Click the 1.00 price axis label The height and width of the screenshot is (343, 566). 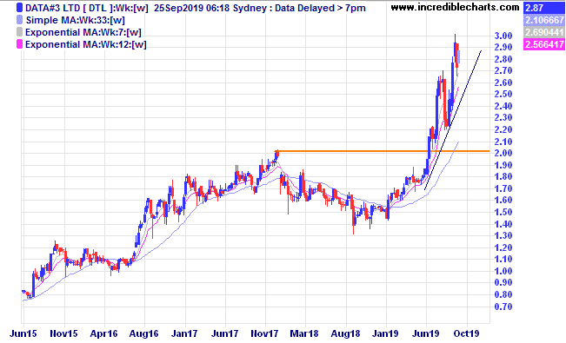(x=503, y=271)
